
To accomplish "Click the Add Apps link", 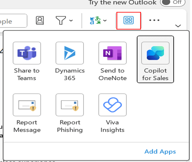I will click(160, 152).
